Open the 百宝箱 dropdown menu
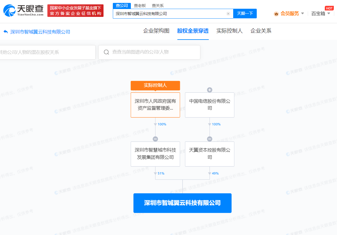The image size is (337, 235). coord(321,14)
